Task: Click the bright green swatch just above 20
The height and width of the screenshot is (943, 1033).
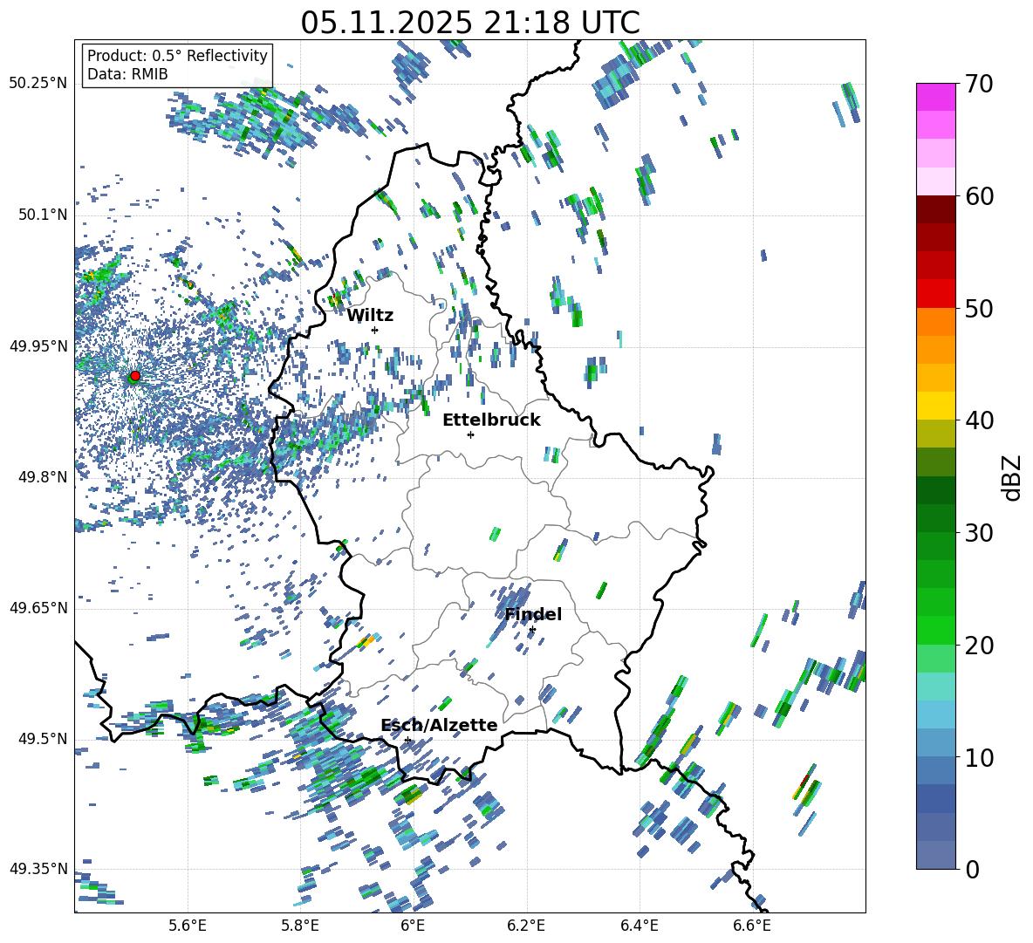Action: (x=936, y=630)
